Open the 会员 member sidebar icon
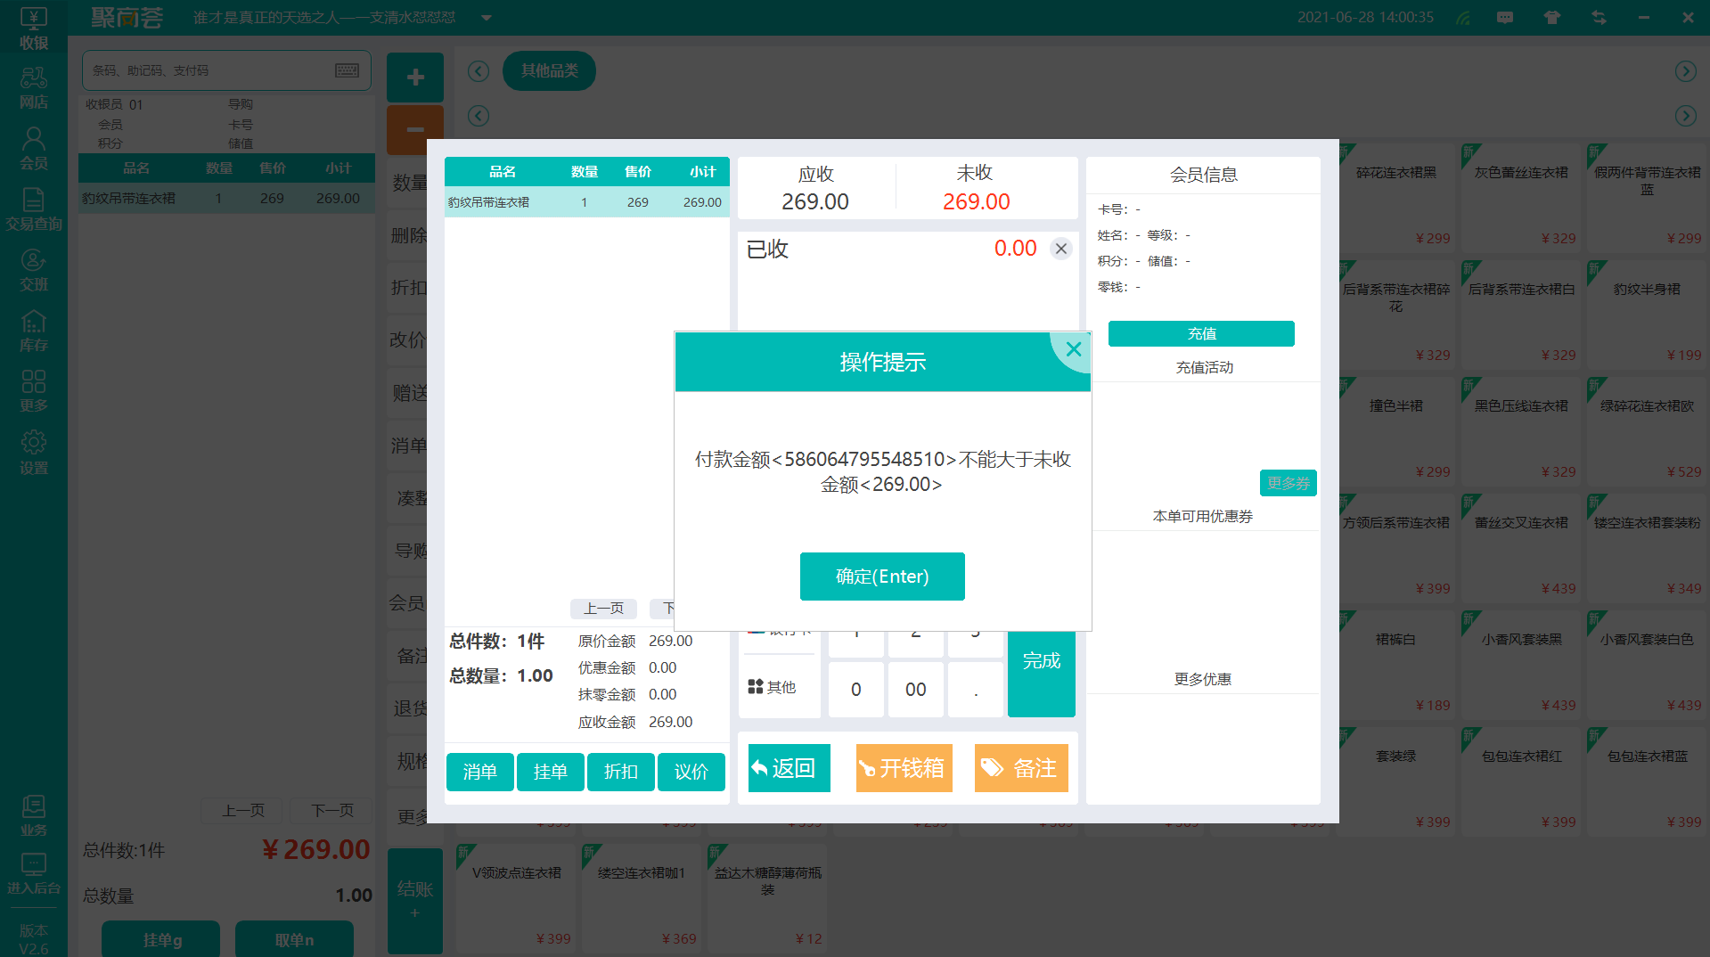1710x957 pixels. pyautogui.click(x=34, y=150)
